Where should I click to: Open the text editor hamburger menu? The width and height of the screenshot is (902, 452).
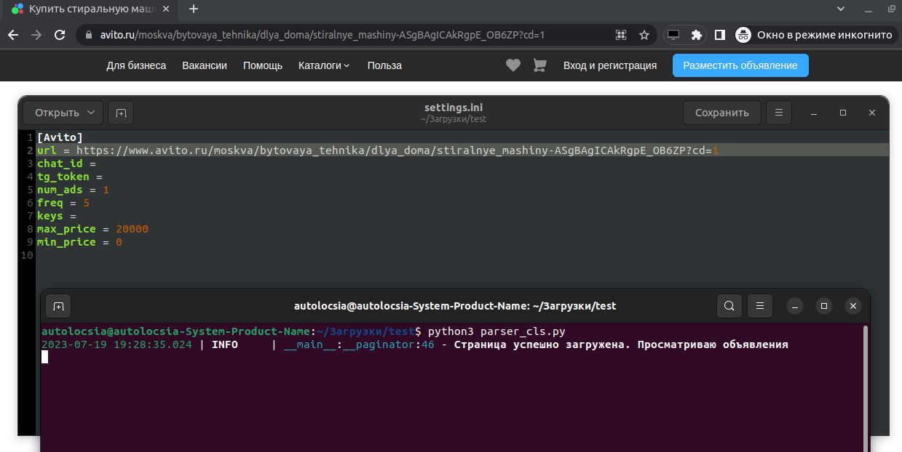click(778, 113)
